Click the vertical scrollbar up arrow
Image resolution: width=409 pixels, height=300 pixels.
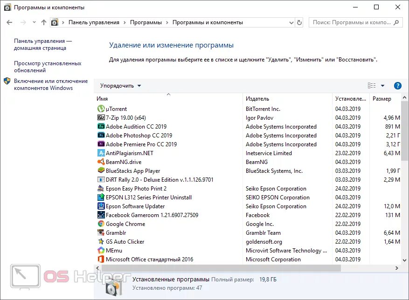coord(404,97)
